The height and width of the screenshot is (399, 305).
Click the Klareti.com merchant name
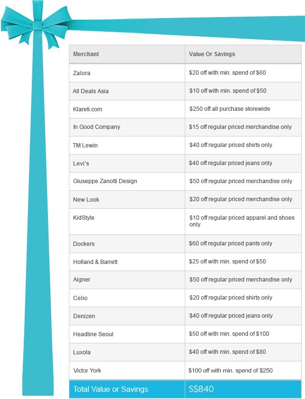click(x=87, y=109)
